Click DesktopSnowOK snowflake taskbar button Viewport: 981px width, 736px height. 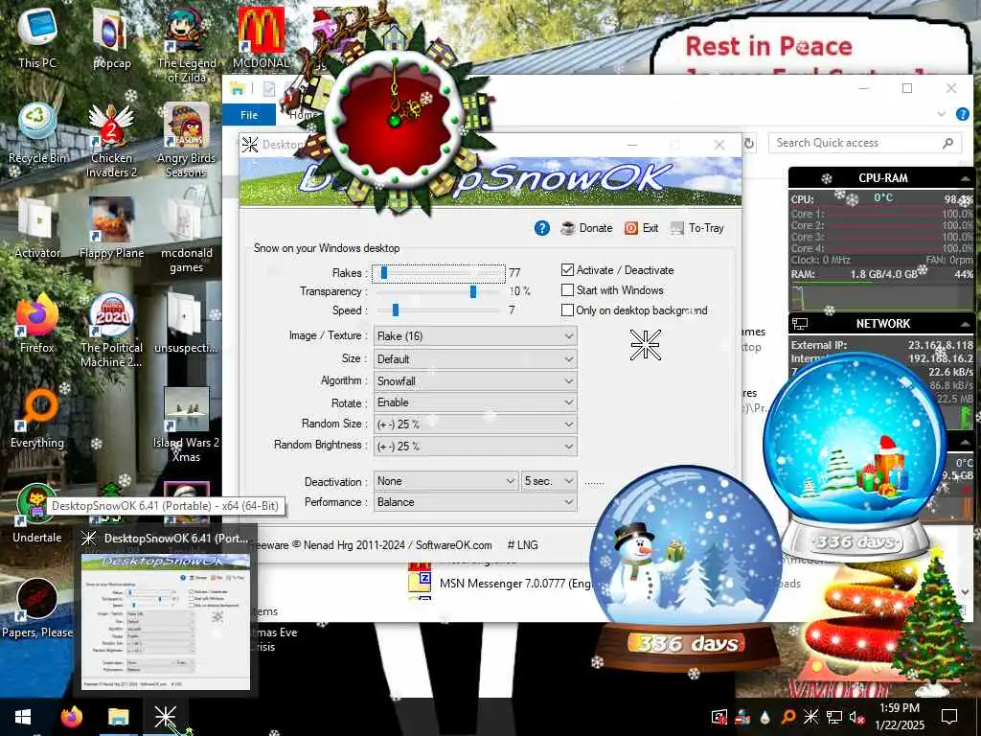(165, 717)
